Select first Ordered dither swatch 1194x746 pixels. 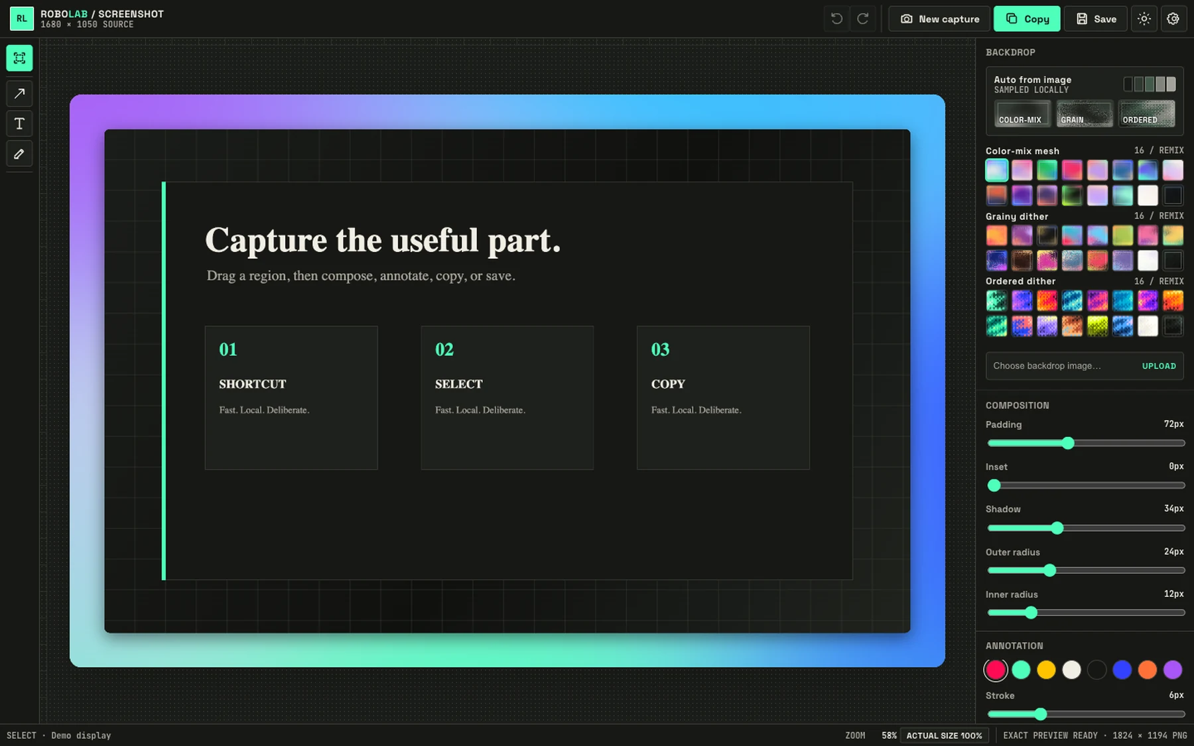point(996,300)
